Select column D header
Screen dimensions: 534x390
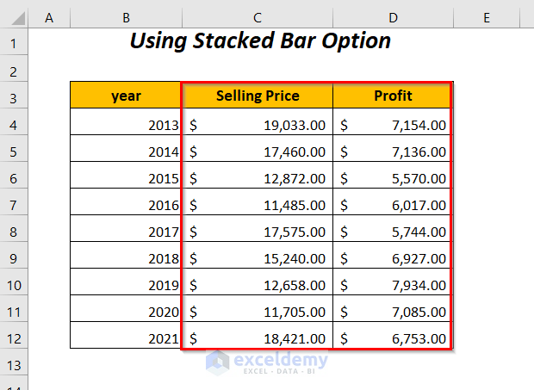[x=393, y=17]
